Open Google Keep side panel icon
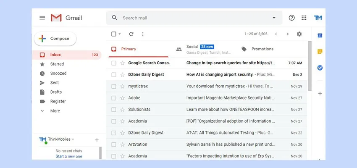This screenshot has width=357, height=168. 320,52
